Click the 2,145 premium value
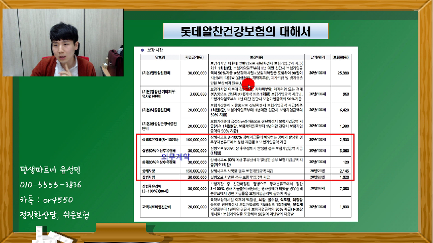 coord(344,171)
